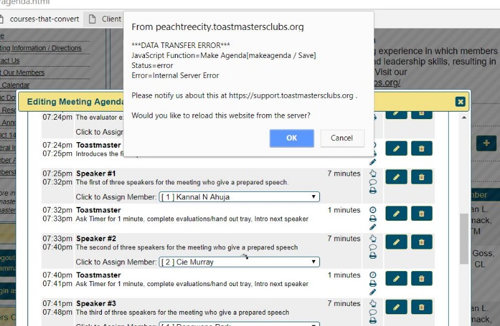Edit the 07:24pm Toastmaster agenda item
This screenshot has width=500, height=326.
396,148
